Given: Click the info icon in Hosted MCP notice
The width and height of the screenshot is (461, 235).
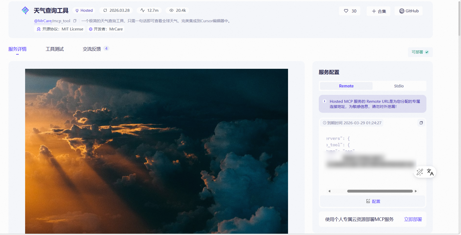Looking at the screenshot, I should pyautogui.click(x=324, y=101).
